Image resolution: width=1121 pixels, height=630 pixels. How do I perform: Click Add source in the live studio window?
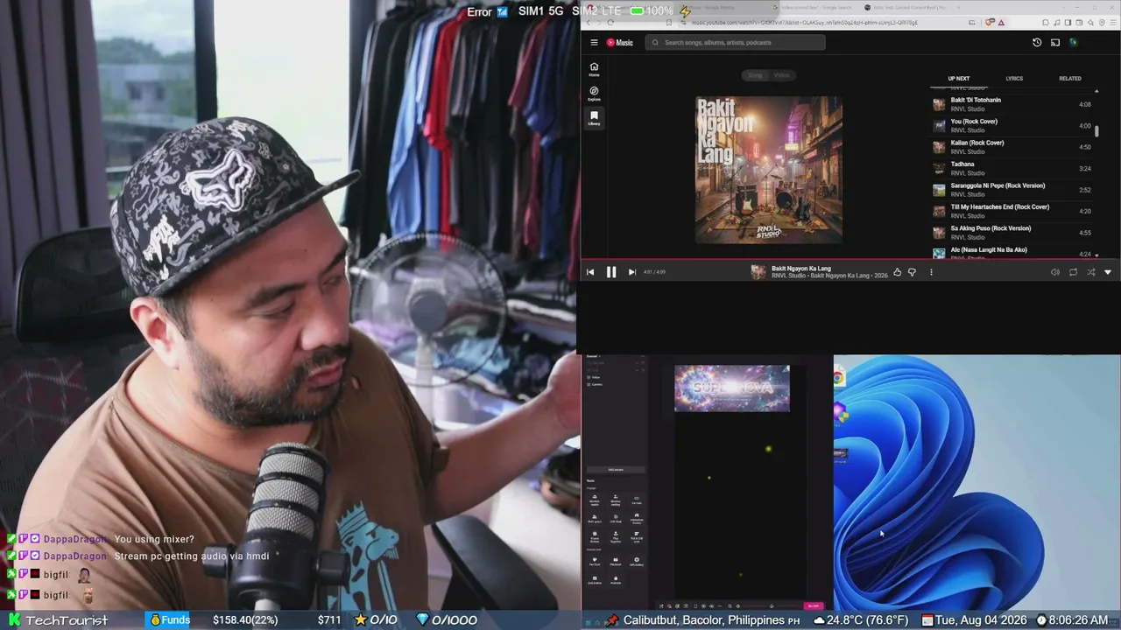point(616,470)
